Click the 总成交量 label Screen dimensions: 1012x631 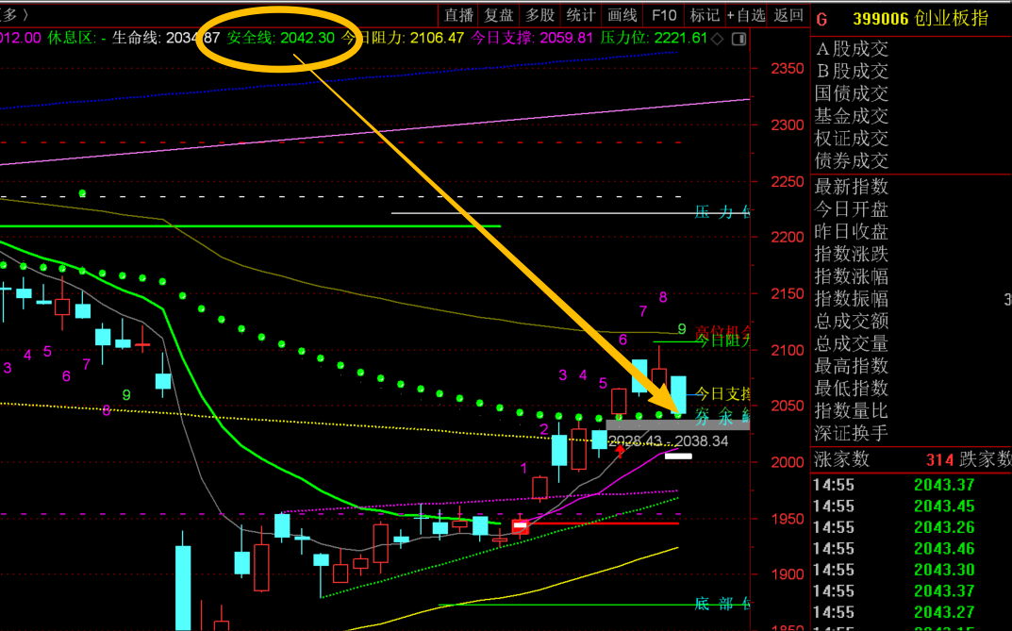(852, 343)
